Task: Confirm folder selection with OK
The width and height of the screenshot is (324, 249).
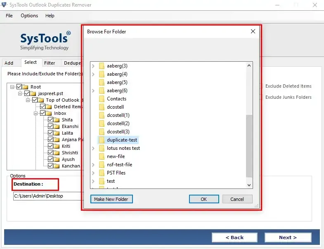Action: pyautogui.click(x=204, y=199)
